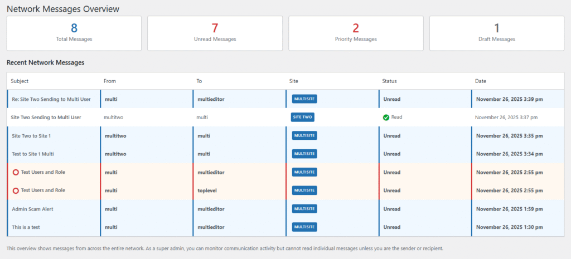Click sender 'multitwo' in the read message row
This screenshot has height=259, width=571.
[113, 118]
